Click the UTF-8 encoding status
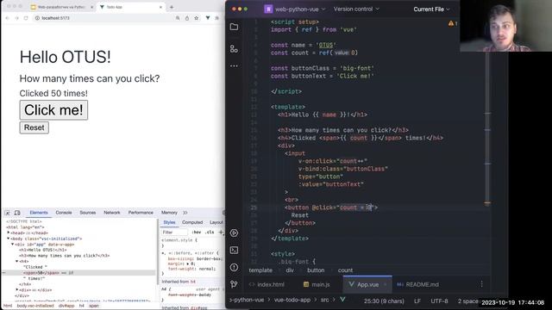Screen dimensions: 552x310 click(439, 301)
